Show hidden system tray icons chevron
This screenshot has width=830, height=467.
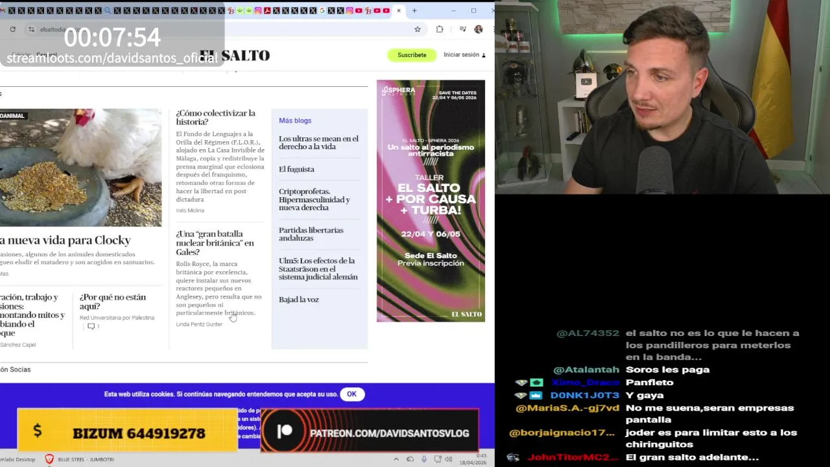[x=396, y=459]
